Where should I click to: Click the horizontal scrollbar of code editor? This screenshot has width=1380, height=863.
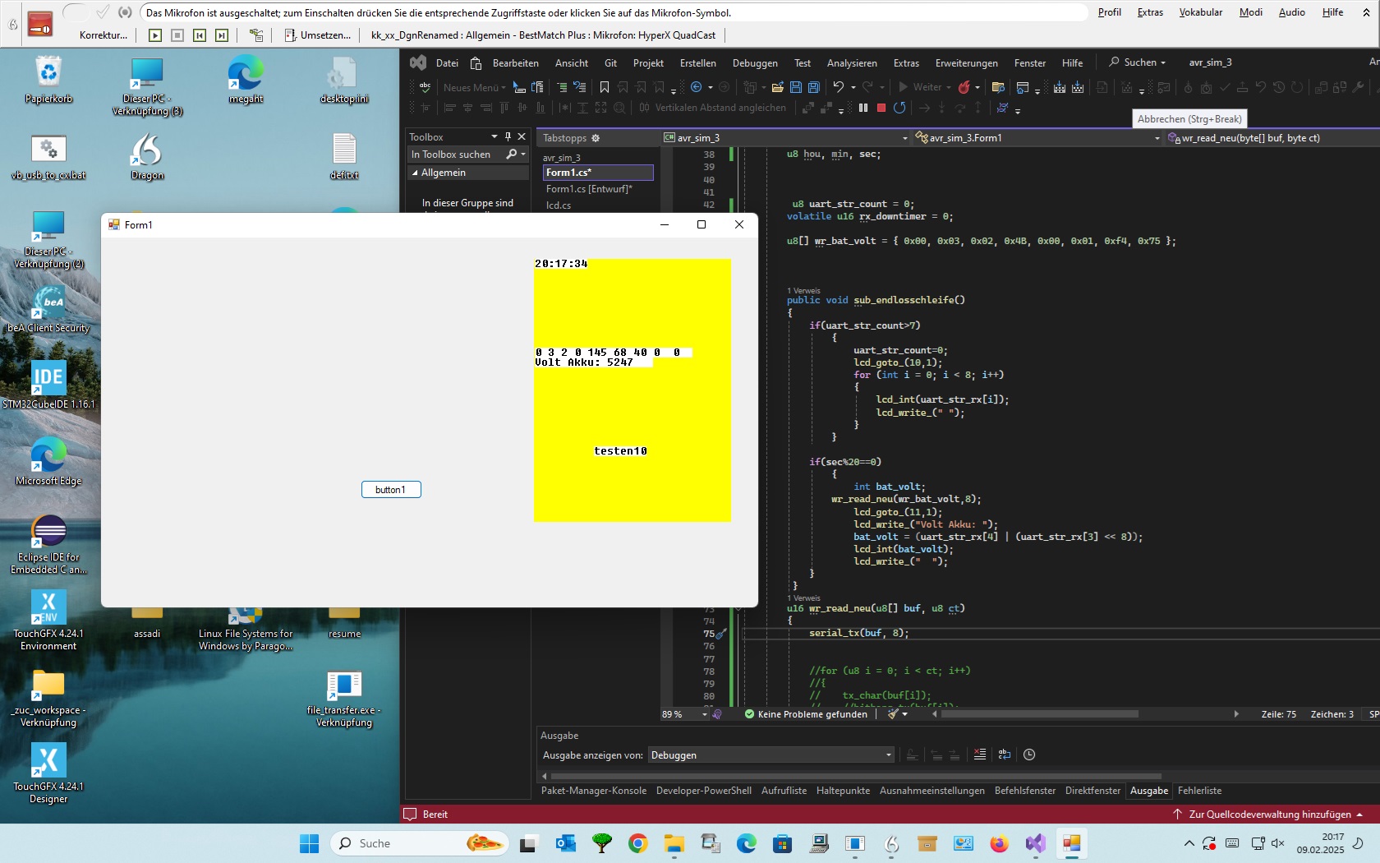[x=1039, y=714]
